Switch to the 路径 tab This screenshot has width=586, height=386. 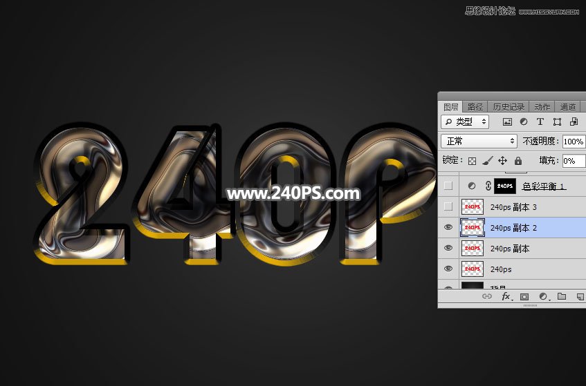(x=475, y=107)
